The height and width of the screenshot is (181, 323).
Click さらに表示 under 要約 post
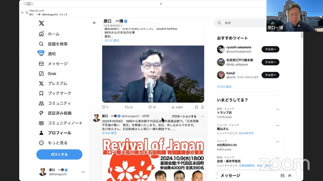(x=112, y=41)
